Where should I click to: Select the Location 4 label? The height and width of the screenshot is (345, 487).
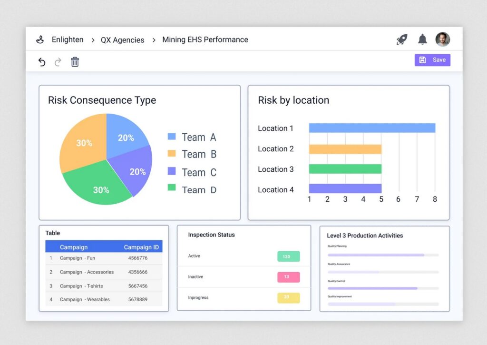(276, 190)
